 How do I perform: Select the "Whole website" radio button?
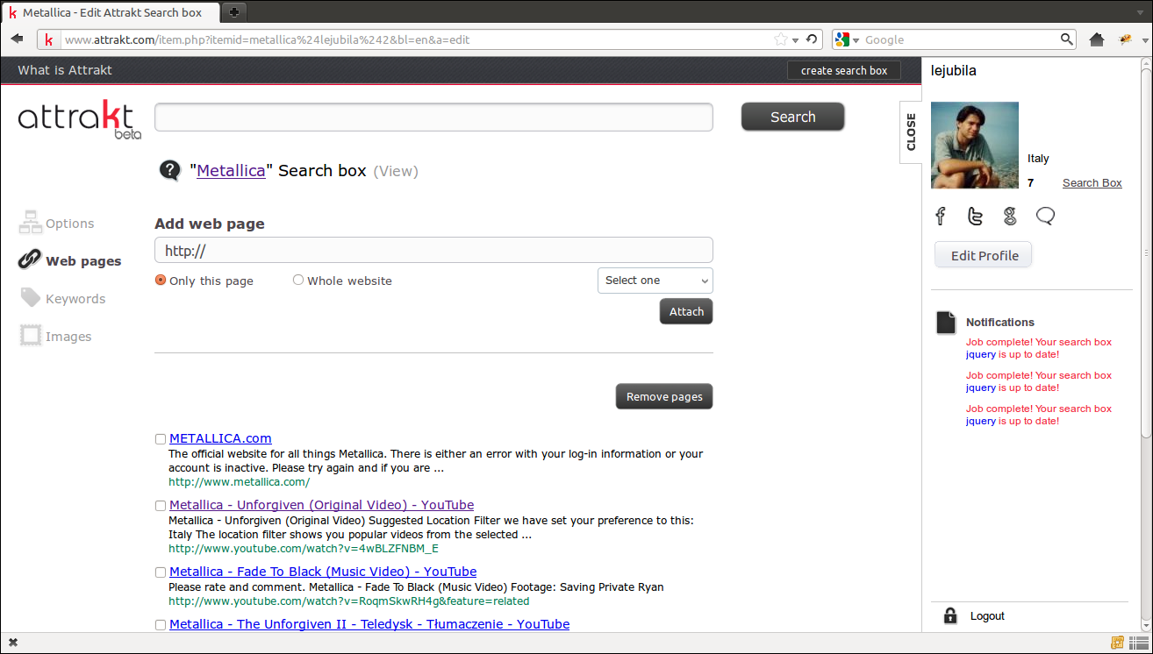[x=298, y=281]
